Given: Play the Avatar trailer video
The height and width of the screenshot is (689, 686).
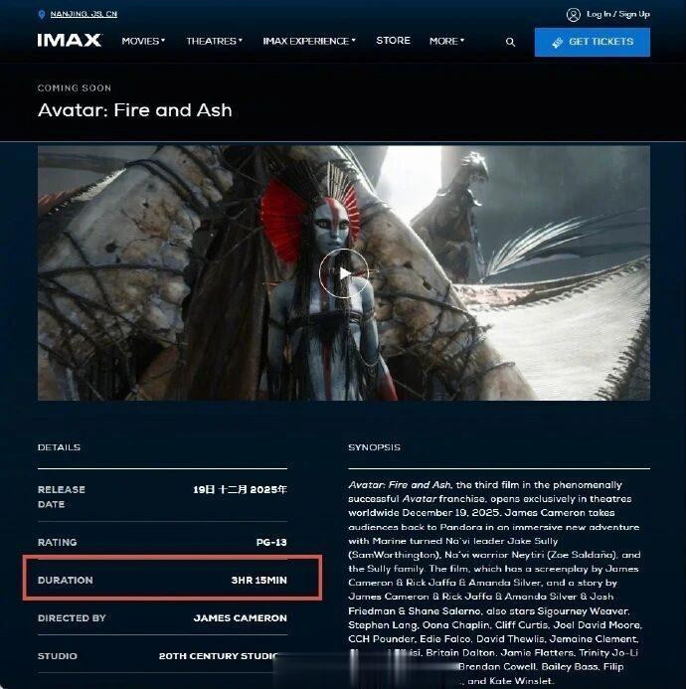Looking at the screenshot, I should 343,273.
